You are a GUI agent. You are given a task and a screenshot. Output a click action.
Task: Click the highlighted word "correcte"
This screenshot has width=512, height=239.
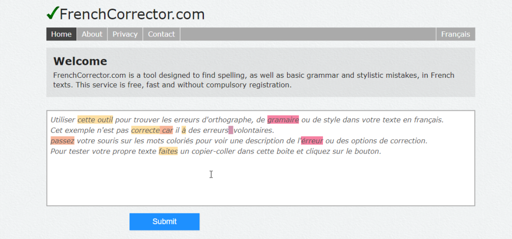click(x=145, y=130)
